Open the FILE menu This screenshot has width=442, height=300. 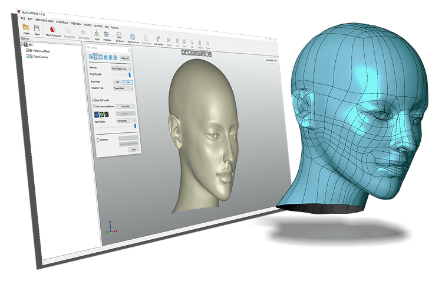coord(23,18)
